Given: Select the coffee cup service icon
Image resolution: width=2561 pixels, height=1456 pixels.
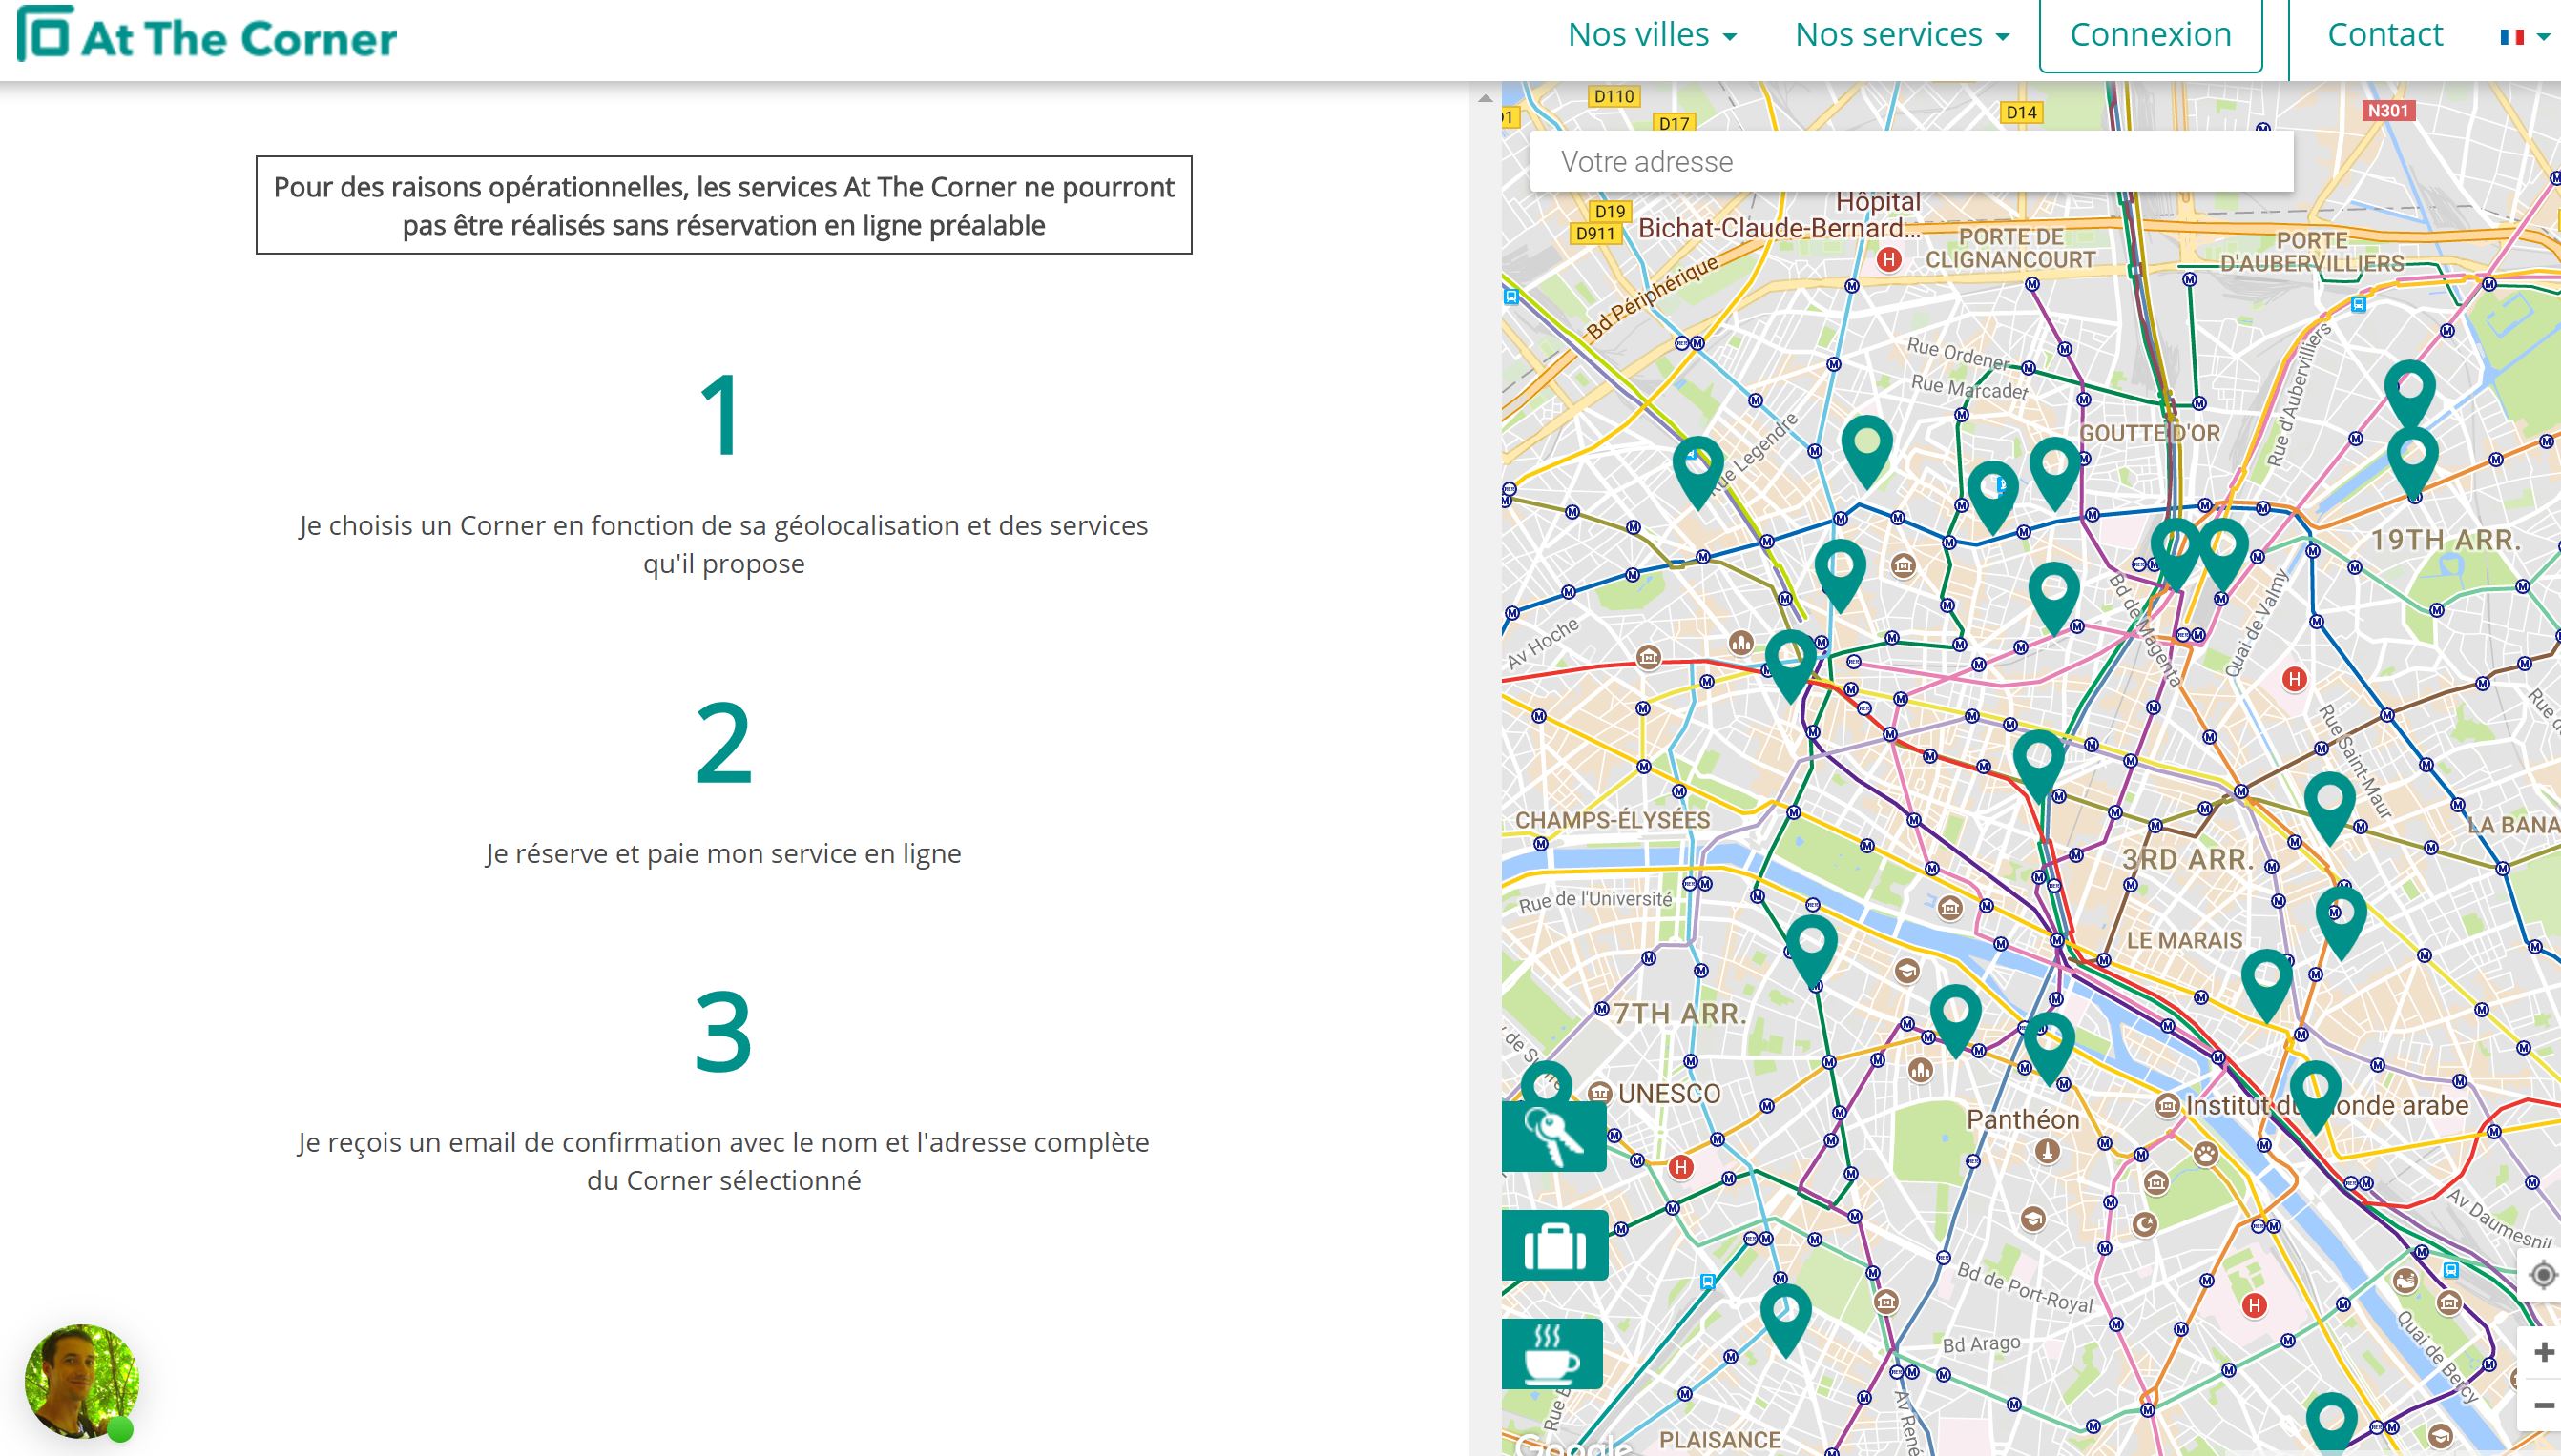Looking at the screenshot, I should [1551, 1354].
